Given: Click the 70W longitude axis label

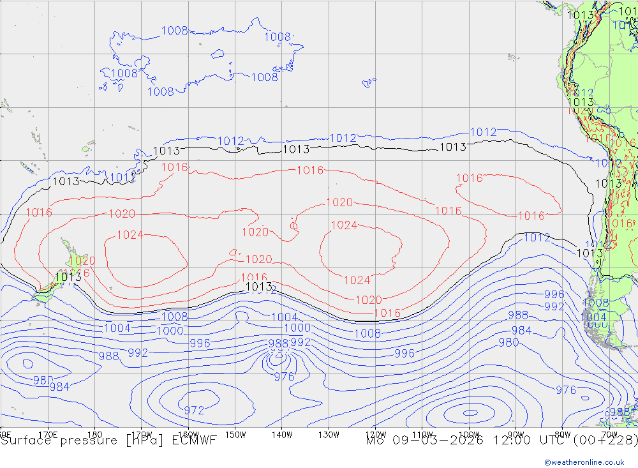Looking at the screenshot, I should [609, 435].
